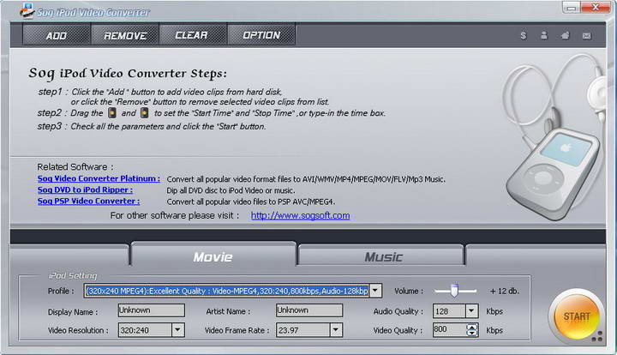Click the Artist Name input field
This screenshot has width=617, height=355.
309,310
